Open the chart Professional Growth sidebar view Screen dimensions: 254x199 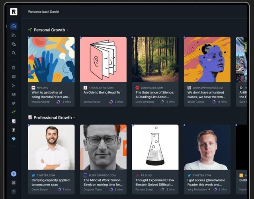click(14, 121)
